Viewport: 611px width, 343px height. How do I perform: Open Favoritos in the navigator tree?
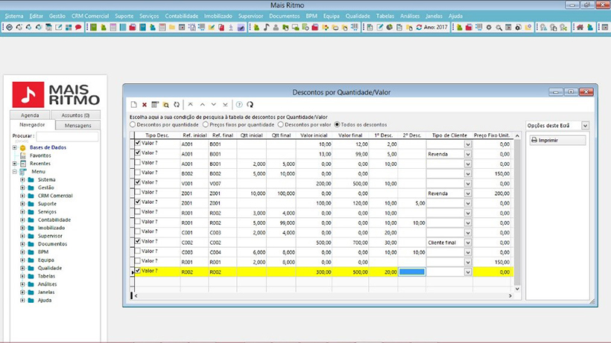[40, 156]
